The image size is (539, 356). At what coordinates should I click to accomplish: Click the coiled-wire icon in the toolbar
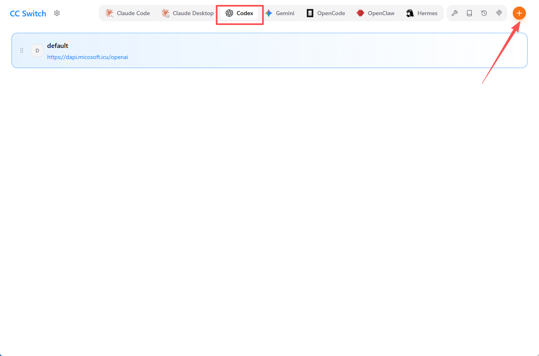click(x=499, y=13)
